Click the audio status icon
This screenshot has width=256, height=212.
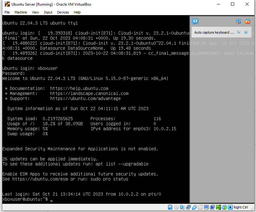pos(182,207)
